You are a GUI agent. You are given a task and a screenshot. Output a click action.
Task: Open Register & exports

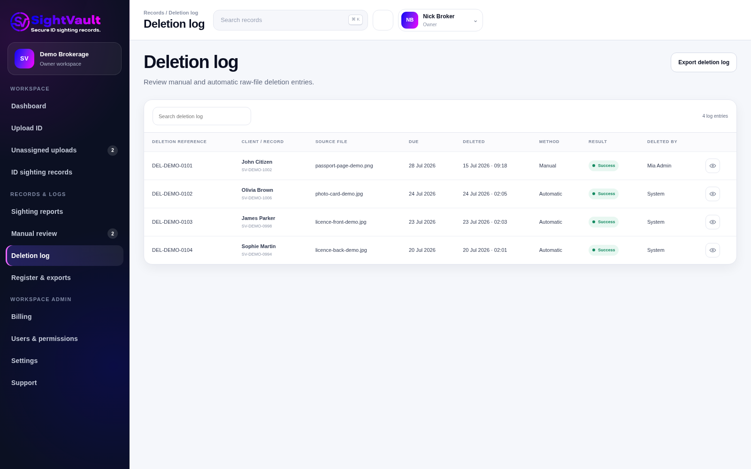pos(64,278)
